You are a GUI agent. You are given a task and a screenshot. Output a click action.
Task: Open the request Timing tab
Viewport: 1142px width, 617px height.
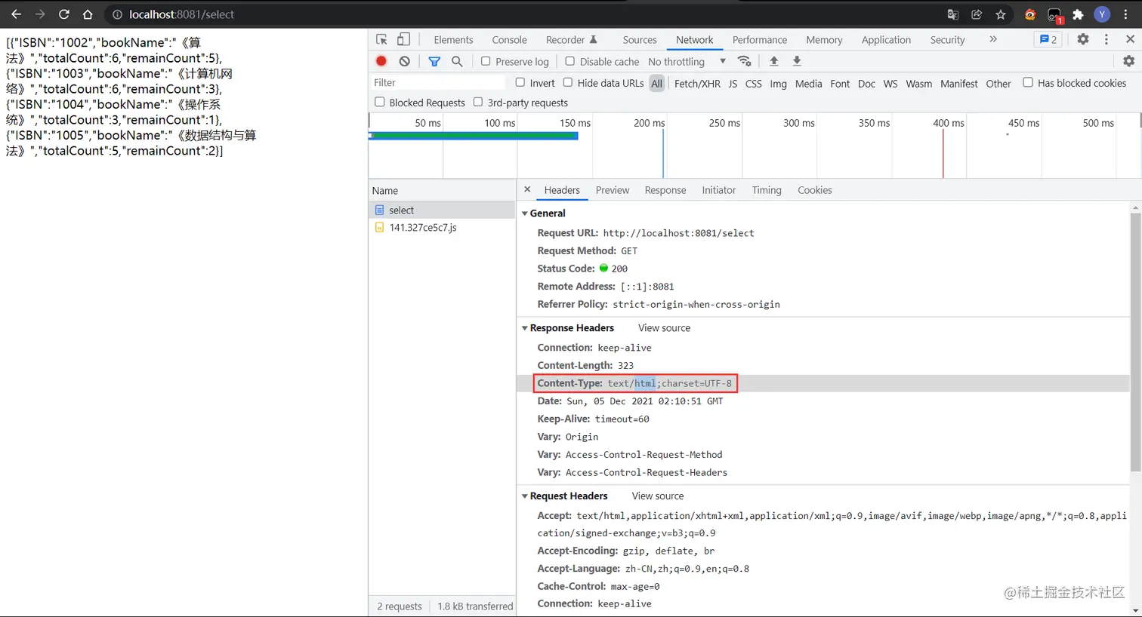tap(767, 190)
